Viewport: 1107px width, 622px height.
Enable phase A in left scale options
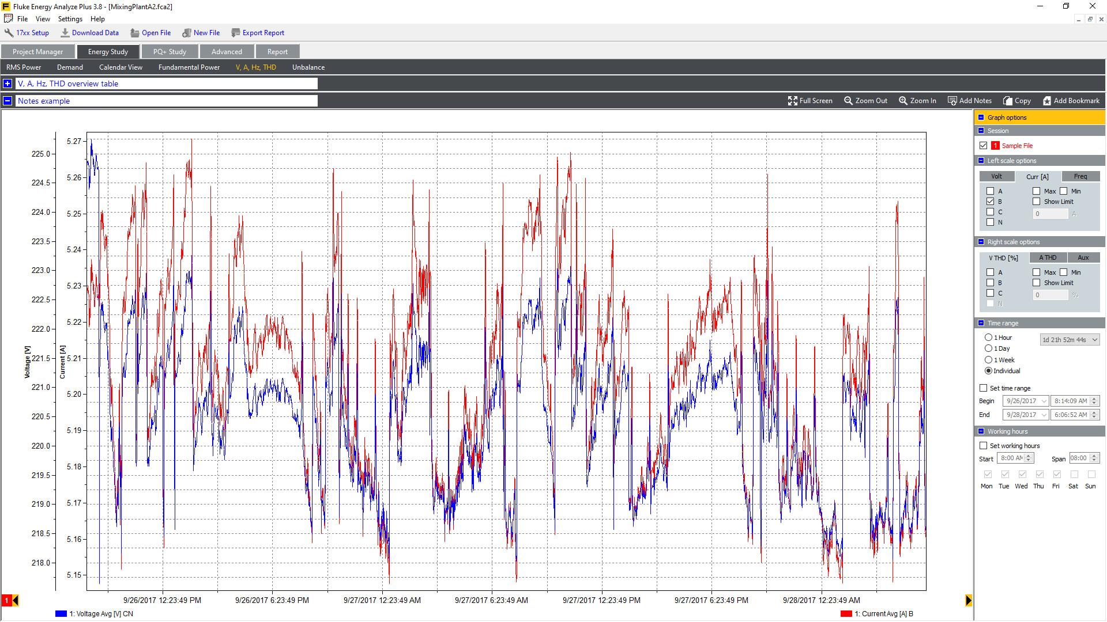990,191
